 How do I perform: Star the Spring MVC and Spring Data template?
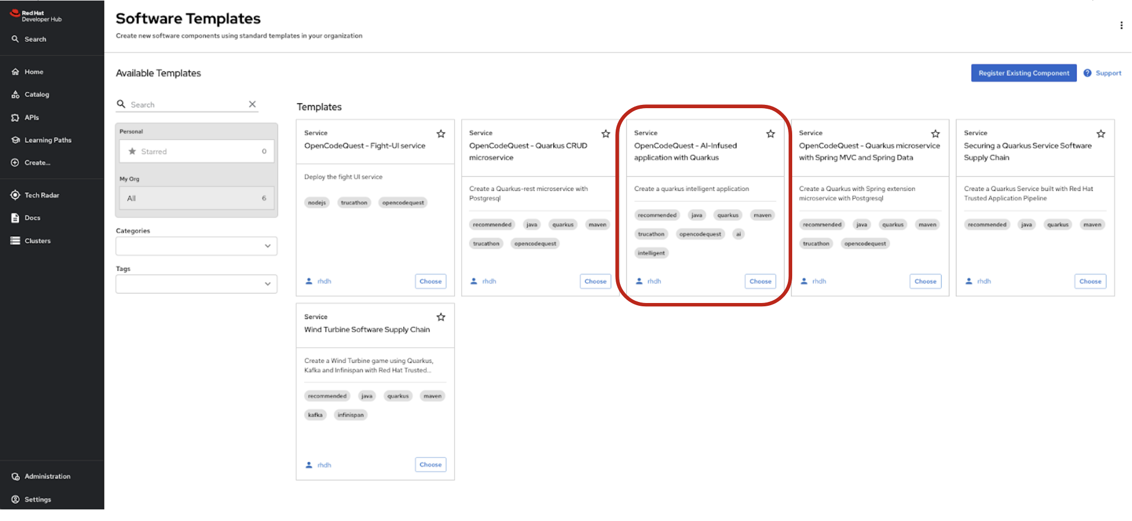pyautogui.click(x=936, y=134)
